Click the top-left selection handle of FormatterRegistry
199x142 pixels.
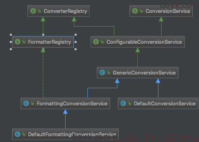point(11,35)
